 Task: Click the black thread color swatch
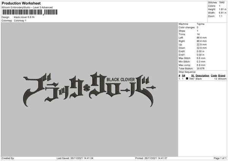point(187,79)
